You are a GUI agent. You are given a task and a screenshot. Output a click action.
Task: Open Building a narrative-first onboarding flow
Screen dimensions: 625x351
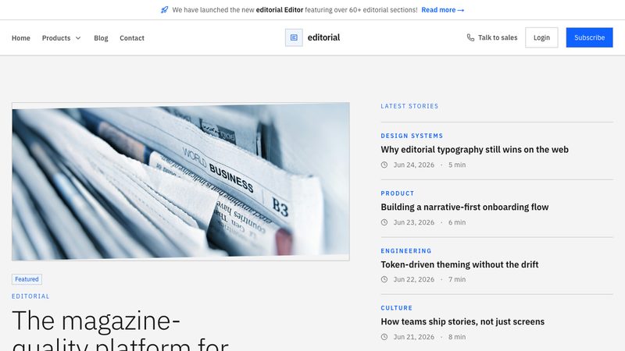464,207
